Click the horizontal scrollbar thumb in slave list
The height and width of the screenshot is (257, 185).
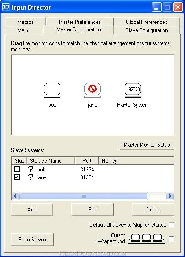click(x=84, y=196)
